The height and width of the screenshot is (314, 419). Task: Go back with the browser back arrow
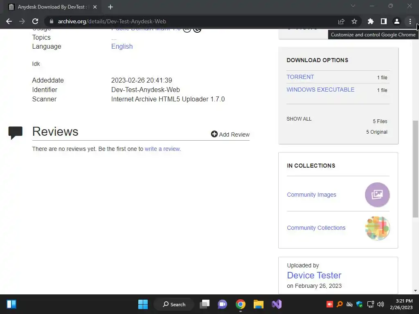tap(9, 21)
